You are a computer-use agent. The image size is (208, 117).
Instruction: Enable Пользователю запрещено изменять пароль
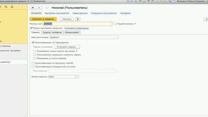point(35,55)
